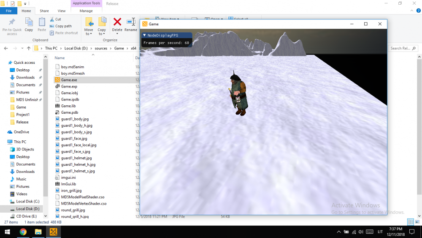Open the Action Center notification icon
Image resolution: width=422 pixels, height=238 pixels.
(412, 232)
